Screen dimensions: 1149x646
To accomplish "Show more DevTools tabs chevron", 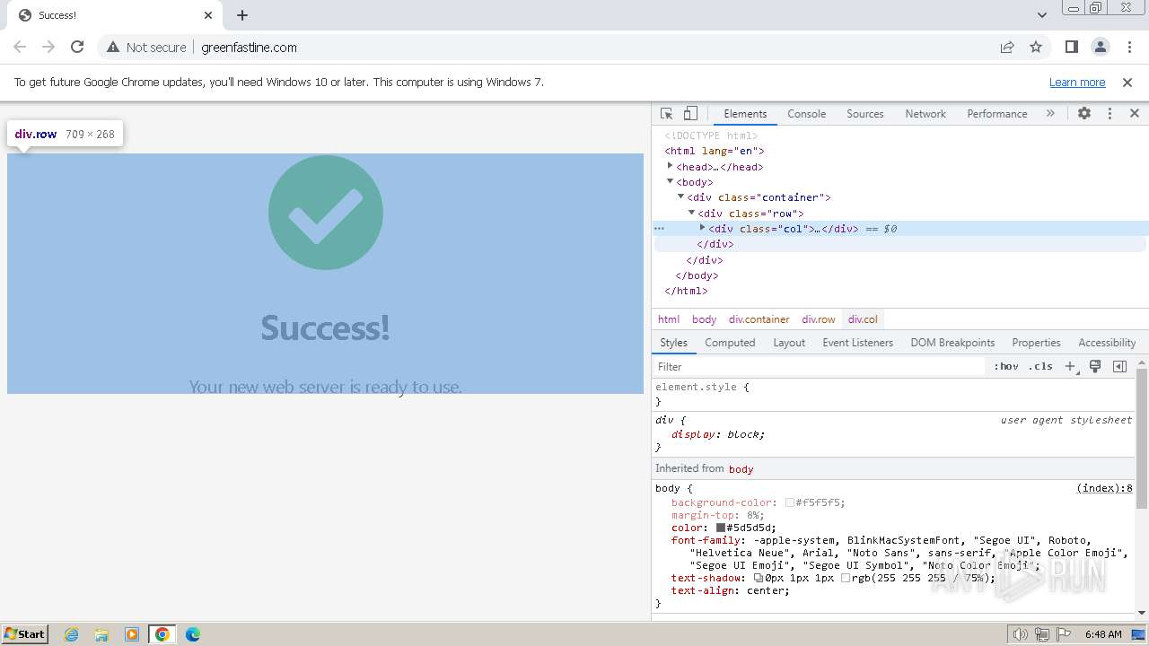I will (1050, 114).
